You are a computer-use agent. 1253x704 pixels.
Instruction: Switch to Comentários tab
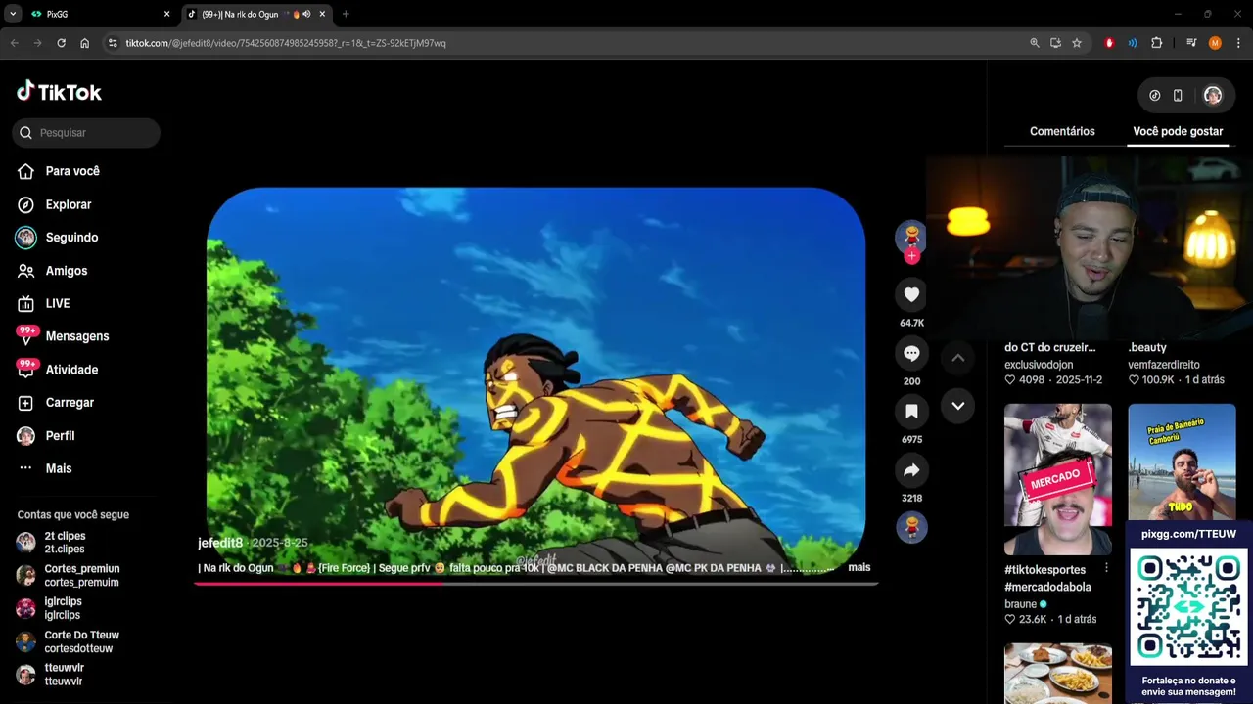[1062, 131]
